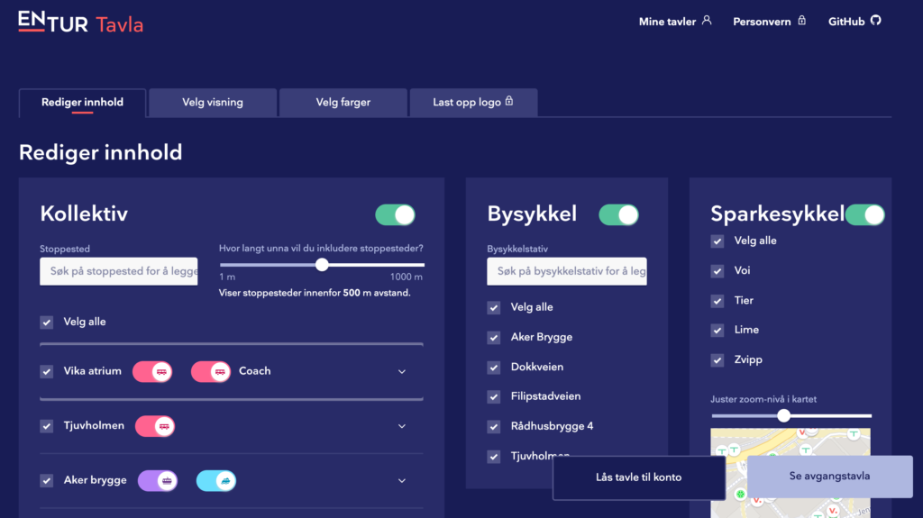Click the lock icon on Last opp logo
This screenshot has height=518, width=923.
[509, 101]
